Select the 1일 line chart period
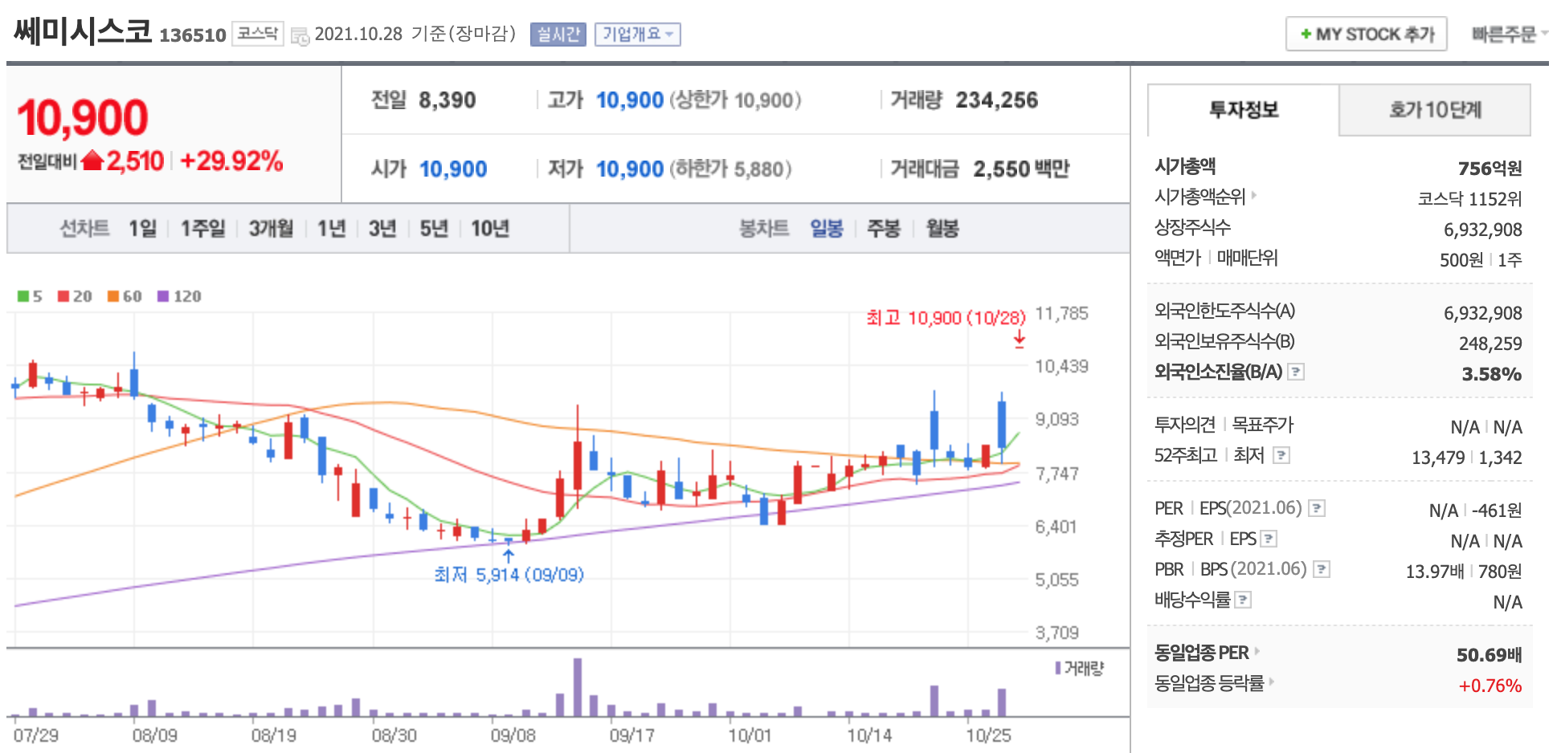 pos(143,229)
